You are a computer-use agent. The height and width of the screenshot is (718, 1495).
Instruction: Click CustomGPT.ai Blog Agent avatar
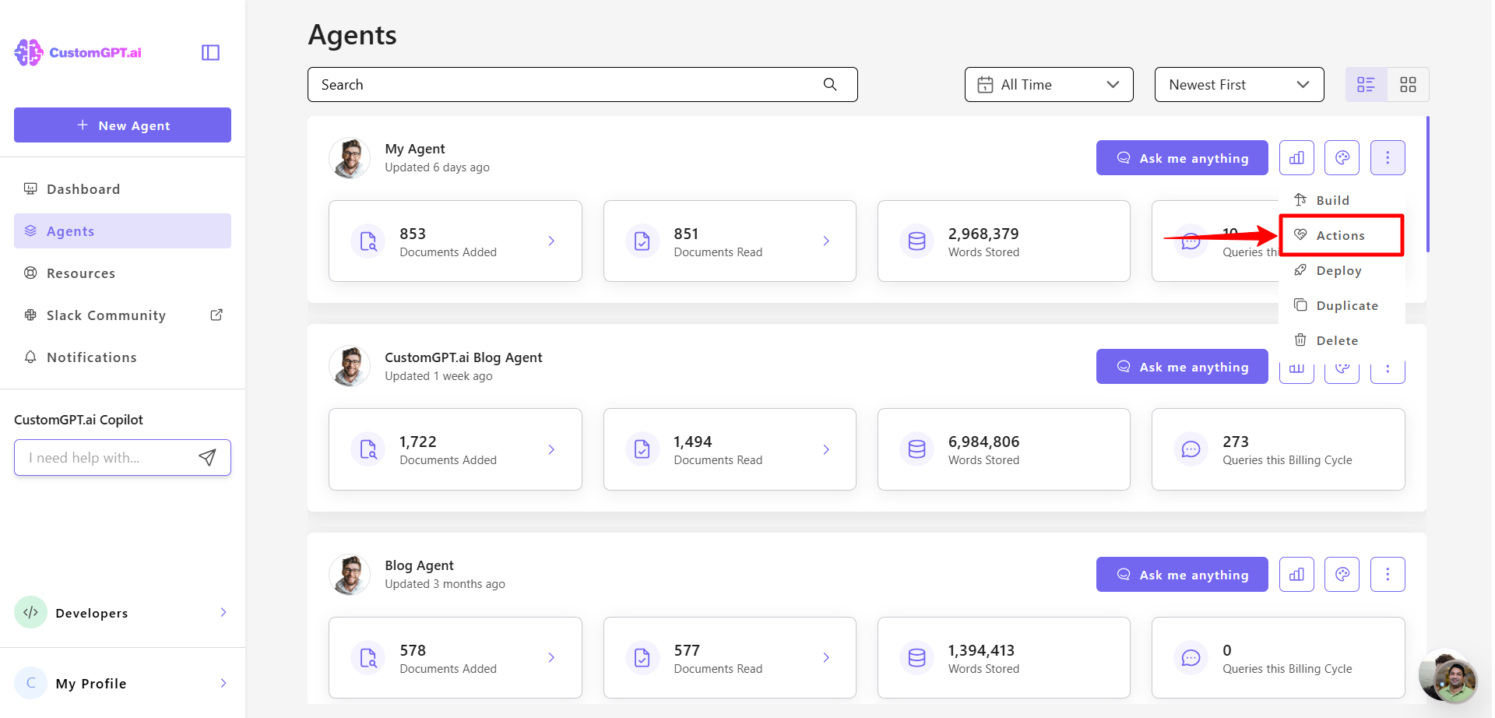[350, 366]
